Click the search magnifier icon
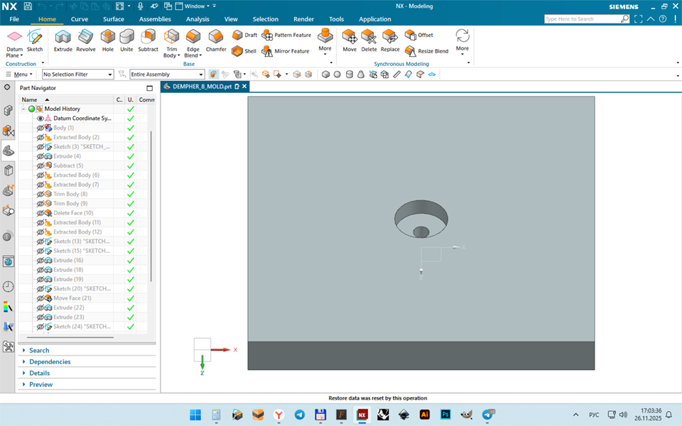682x426 pixels. click(x=624, y=19)
